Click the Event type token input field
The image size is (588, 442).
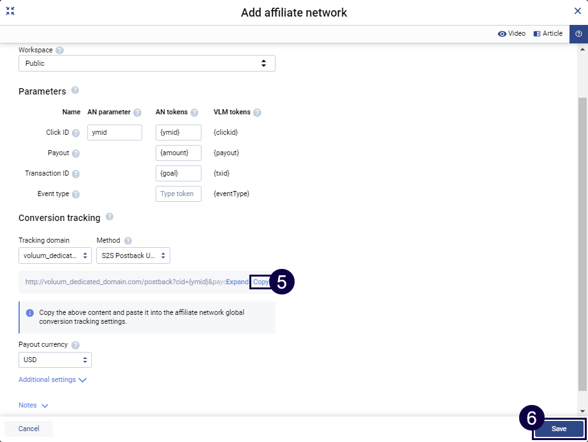click(178, 194)
